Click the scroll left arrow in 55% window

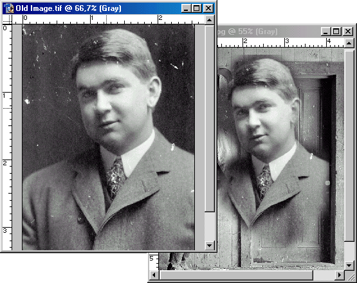coord(154,275)
